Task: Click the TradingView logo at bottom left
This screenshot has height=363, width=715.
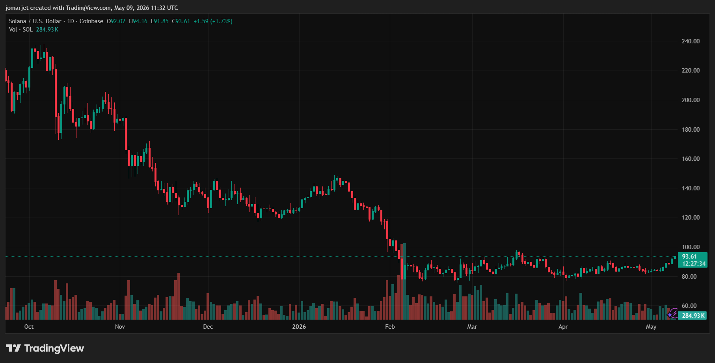Action: coord(45,348)
